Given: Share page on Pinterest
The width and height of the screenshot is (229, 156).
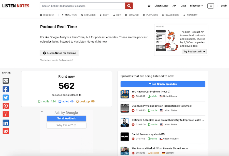Looking at the screenshot, I should (x=6, y=106).
